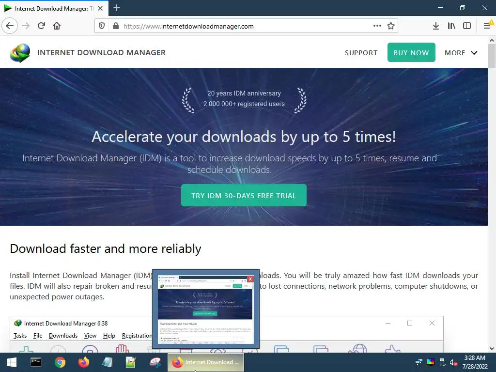Open the clock showing 3:28 AM
496x372 pixels.
tap(475, 362)
